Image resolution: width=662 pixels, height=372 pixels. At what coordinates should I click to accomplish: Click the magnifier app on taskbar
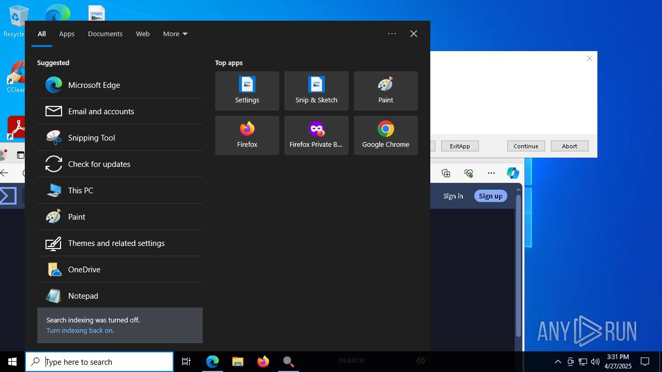click(x=289, y=362)
